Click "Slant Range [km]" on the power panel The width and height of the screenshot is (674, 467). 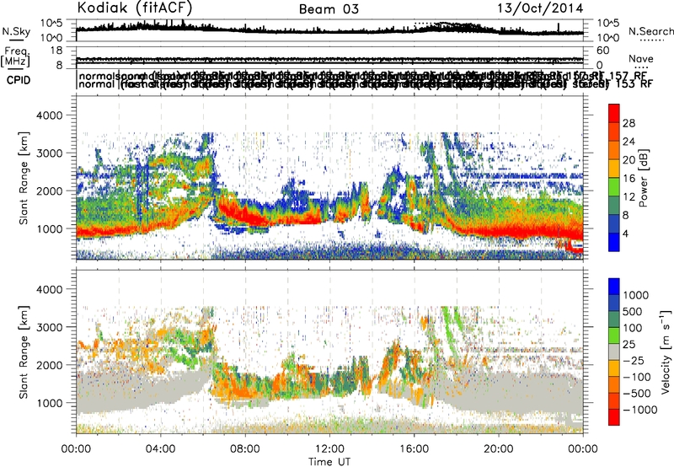pos(24,178)
